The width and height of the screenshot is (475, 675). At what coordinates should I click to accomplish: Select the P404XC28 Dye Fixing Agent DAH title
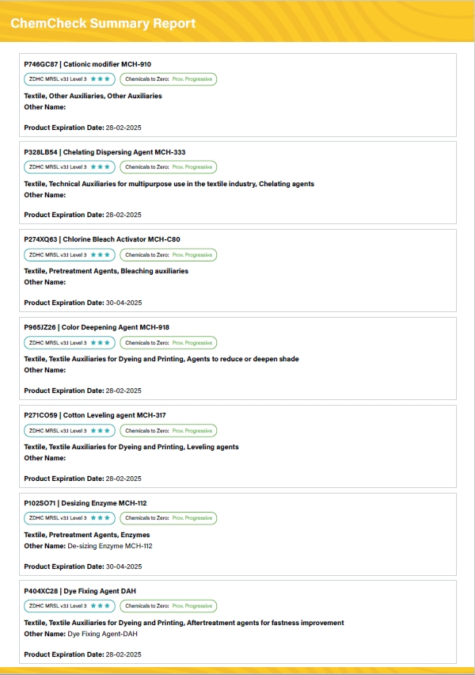80,591
